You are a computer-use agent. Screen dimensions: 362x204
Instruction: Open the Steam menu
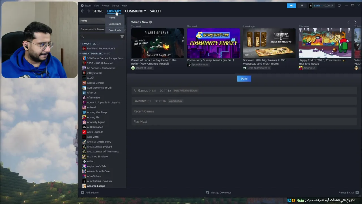tap(88, 6)
